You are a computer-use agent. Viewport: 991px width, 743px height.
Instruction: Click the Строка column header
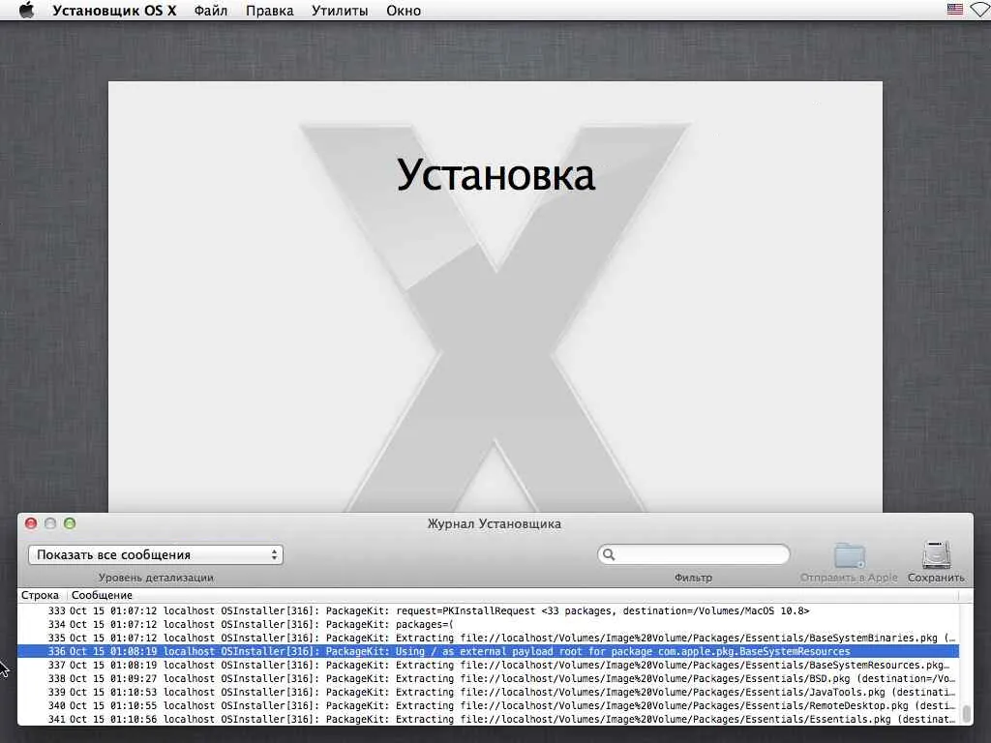(40, 595)
